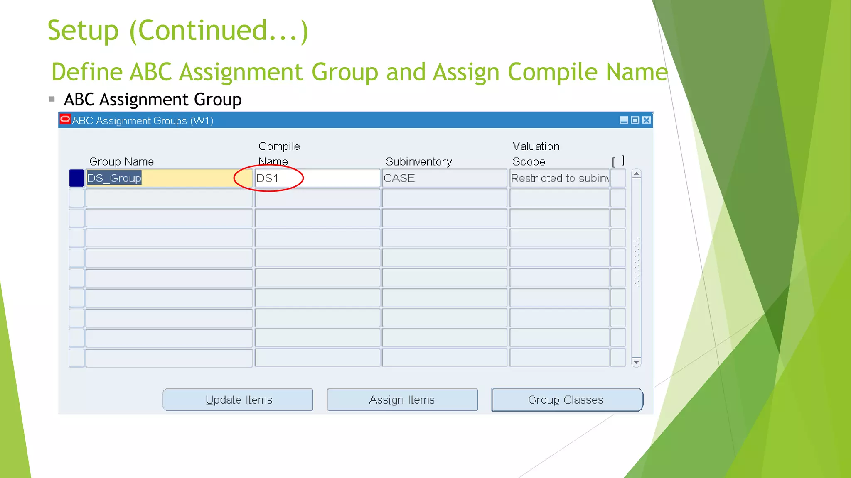The width and height of the screenshot is (851, 478).
Task: Click the Valuation Scope column header
Action: 536,154
